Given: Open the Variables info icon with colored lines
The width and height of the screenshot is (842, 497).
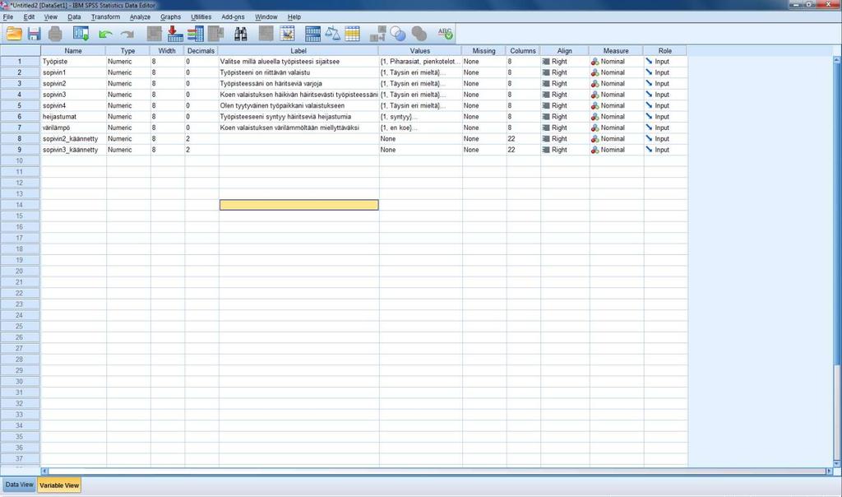Looking at the screenshot, I should 196,34.
